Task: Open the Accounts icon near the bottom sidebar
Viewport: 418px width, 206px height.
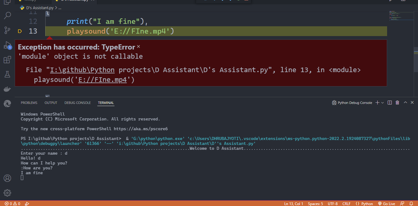Action: [7, 178]
